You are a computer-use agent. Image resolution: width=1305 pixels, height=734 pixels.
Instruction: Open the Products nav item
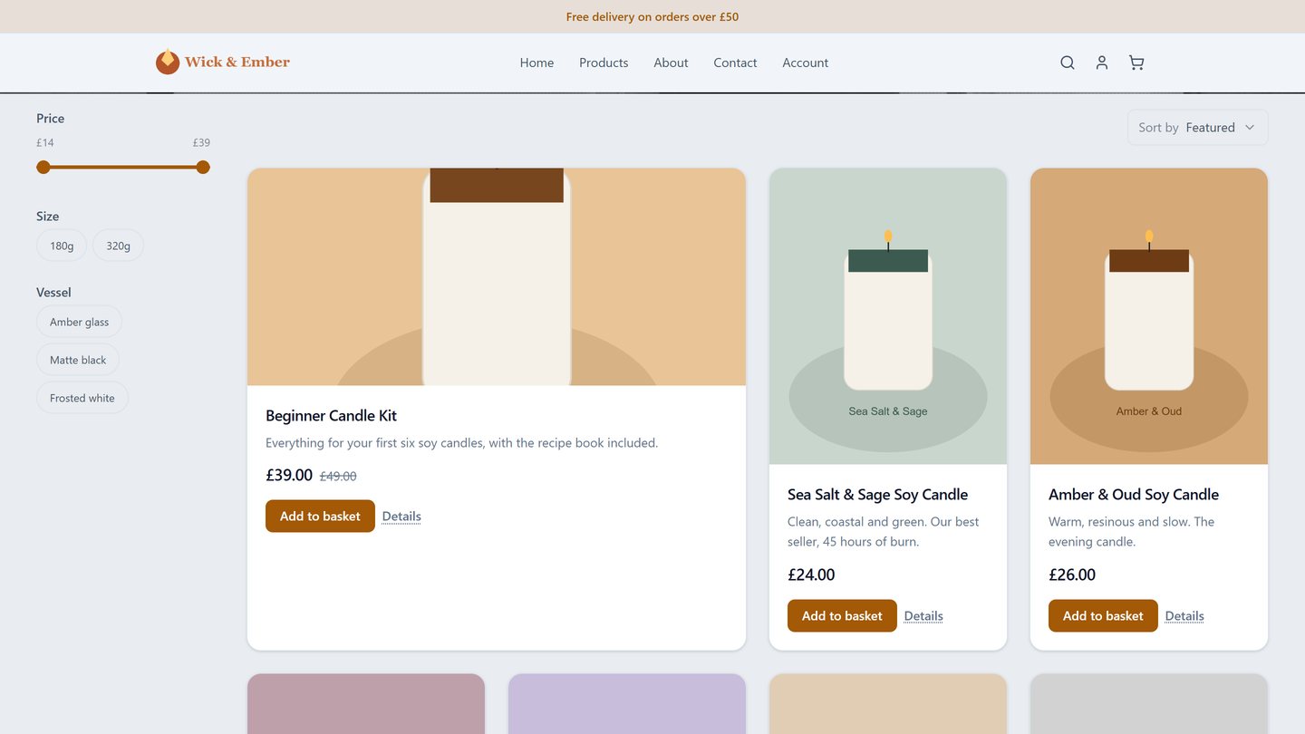604,63
